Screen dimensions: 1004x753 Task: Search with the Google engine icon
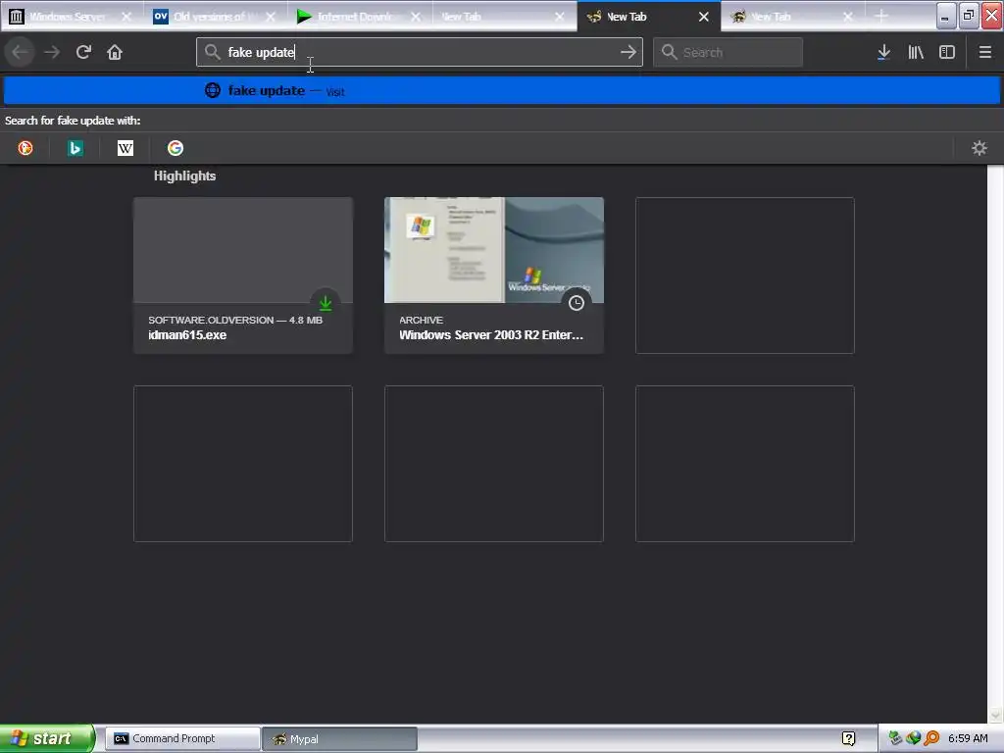click(x=176, y=149)
